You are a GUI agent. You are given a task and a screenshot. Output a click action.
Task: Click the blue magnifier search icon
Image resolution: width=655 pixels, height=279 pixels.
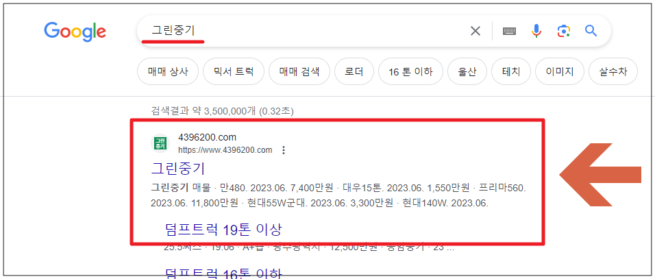coord(591,30)
